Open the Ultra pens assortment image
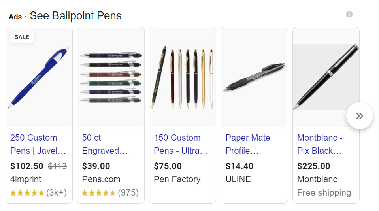This screenshot has height=211, width=379. [183, 77]
